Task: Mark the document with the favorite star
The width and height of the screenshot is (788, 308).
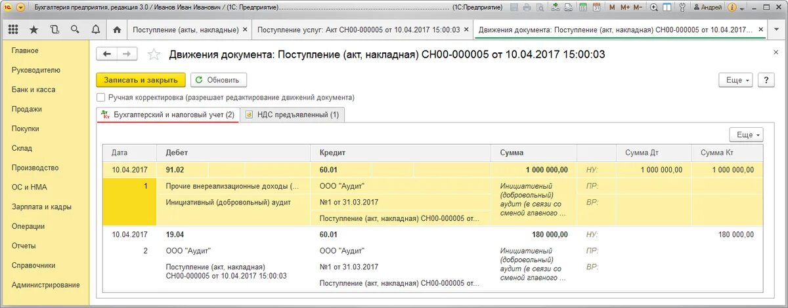Action: 154,54
